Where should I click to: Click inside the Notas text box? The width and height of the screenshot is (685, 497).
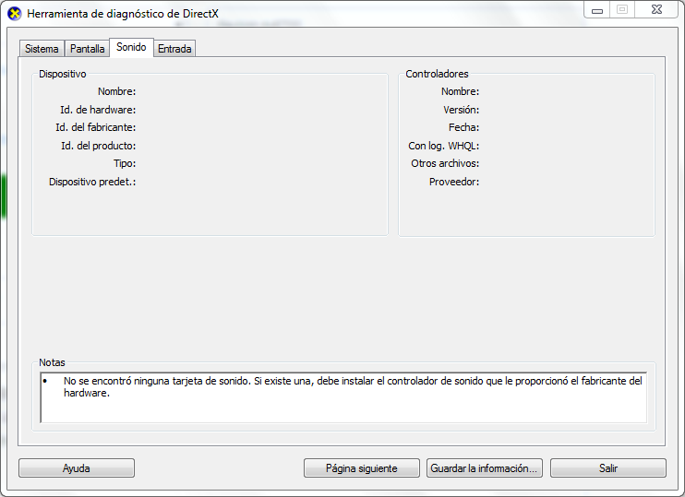pos(343,397)
